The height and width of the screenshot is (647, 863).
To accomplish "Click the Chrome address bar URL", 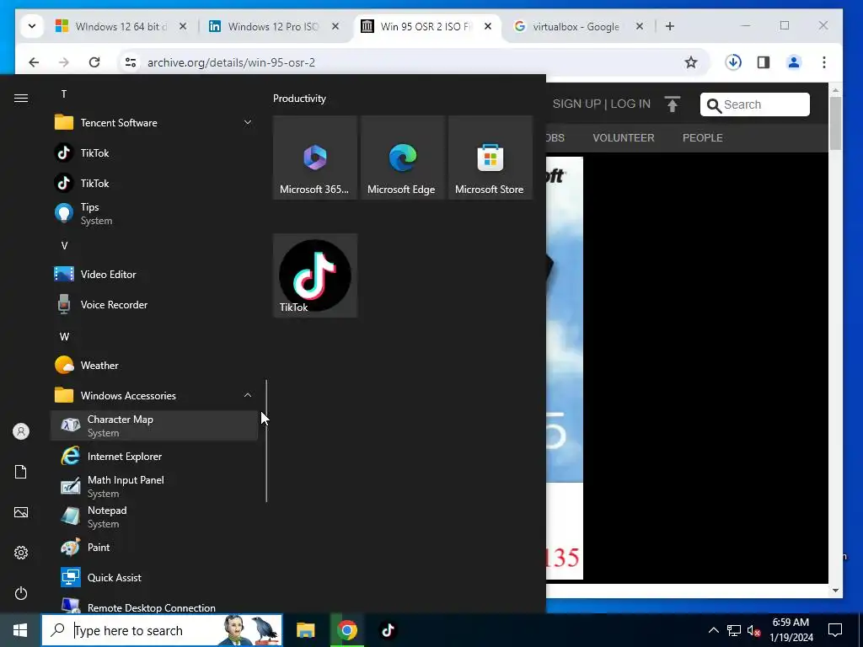I will pyautogui.click(x=231, y=62).
